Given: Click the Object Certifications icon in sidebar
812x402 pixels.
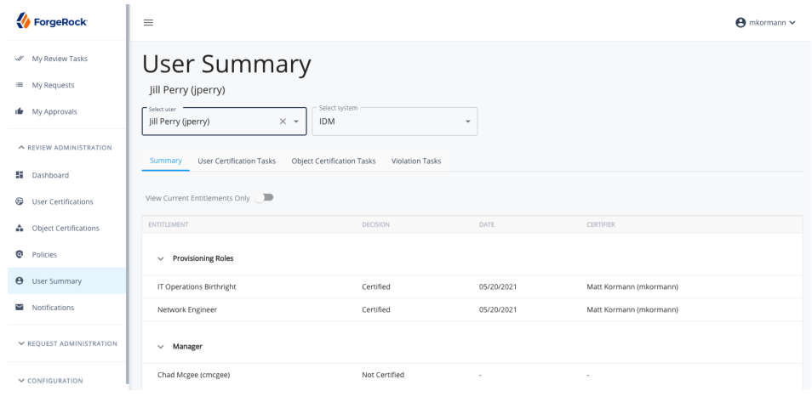Looking at the screenshot, I should pyautogui.click(x=19, y=228).
